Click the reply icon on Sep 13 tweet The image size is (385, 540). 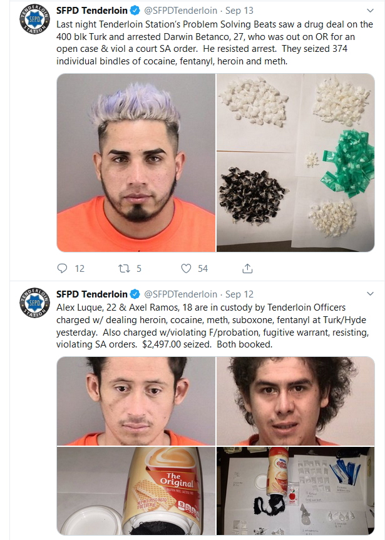62,268
